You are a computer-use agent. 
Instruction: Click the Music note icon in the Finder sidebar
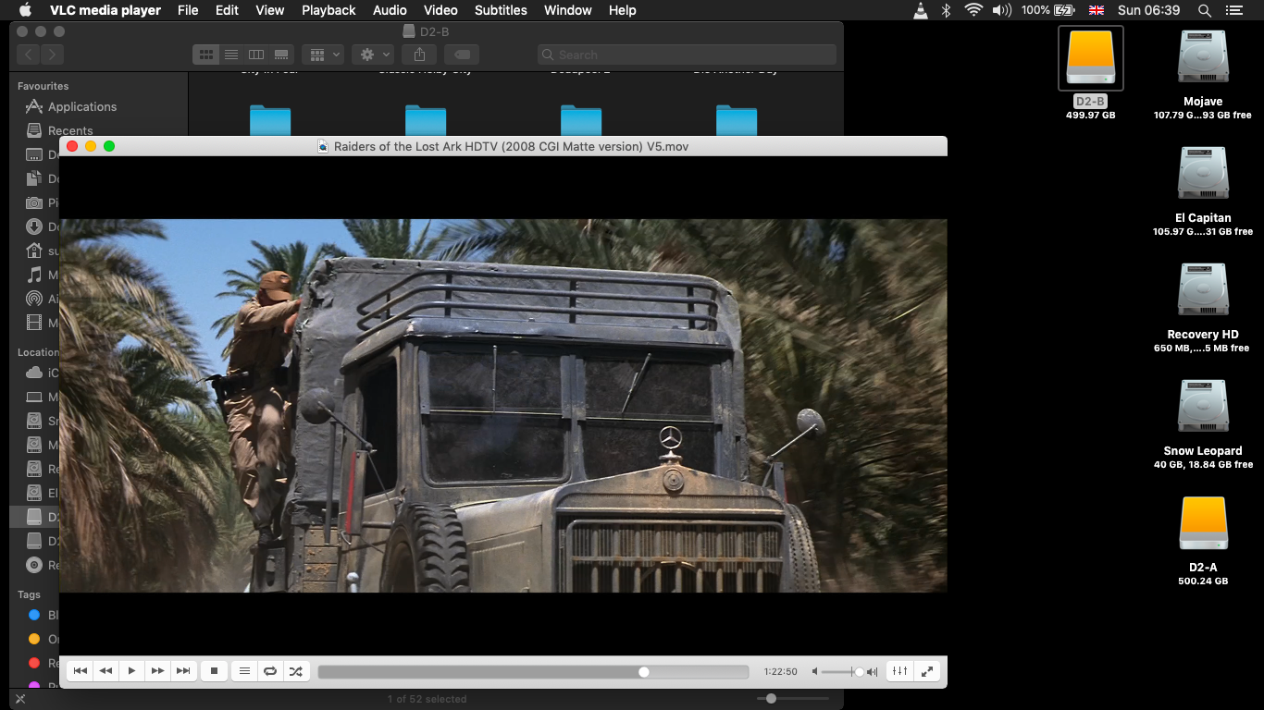click(x=34, y=275)
